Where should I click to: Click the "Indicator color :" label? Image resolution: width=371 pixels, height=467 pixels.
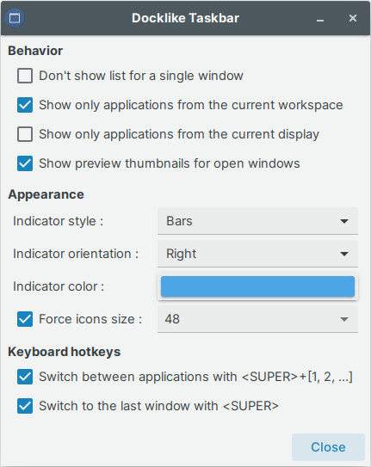[59, 286]
